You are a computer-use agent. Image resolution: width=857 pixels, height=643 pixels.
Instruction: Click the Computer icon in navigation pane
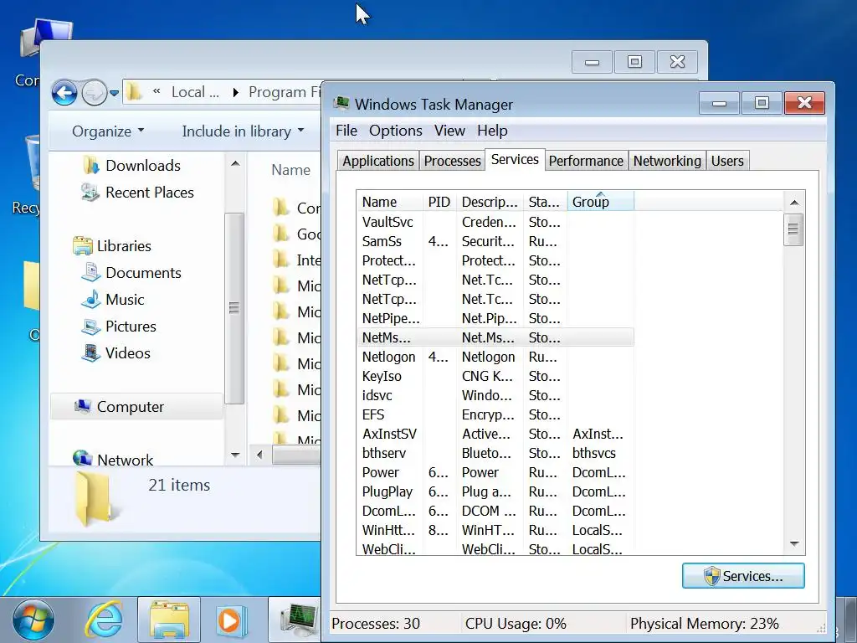point(83,406)
